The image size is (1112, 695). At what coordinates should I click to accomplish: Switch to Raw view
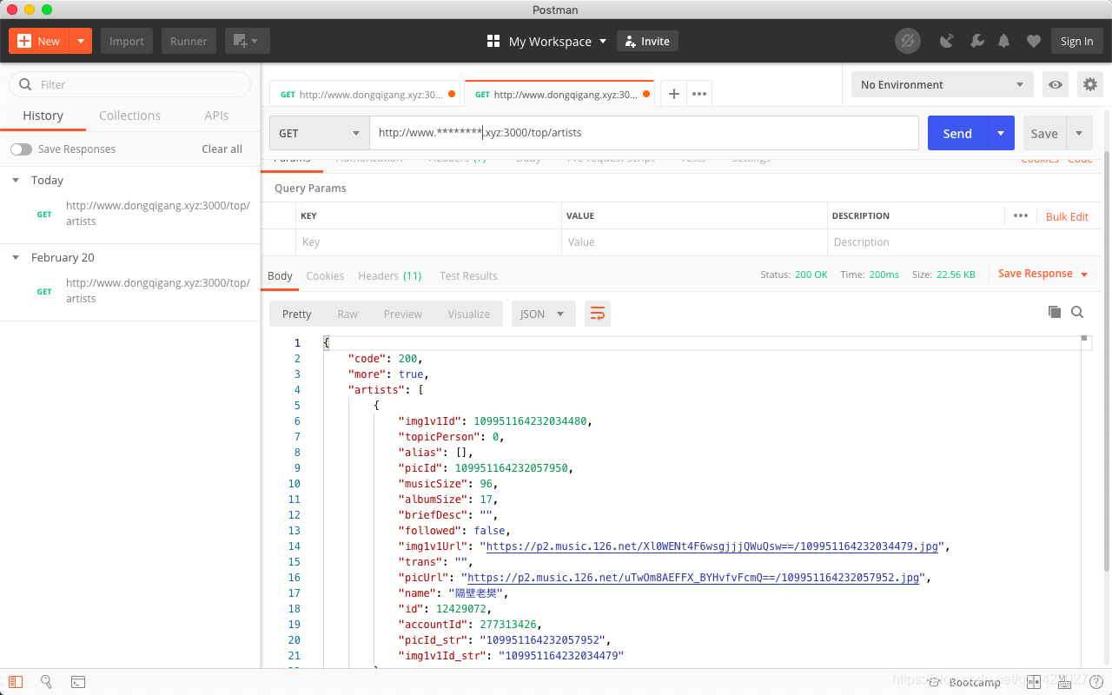347,314
